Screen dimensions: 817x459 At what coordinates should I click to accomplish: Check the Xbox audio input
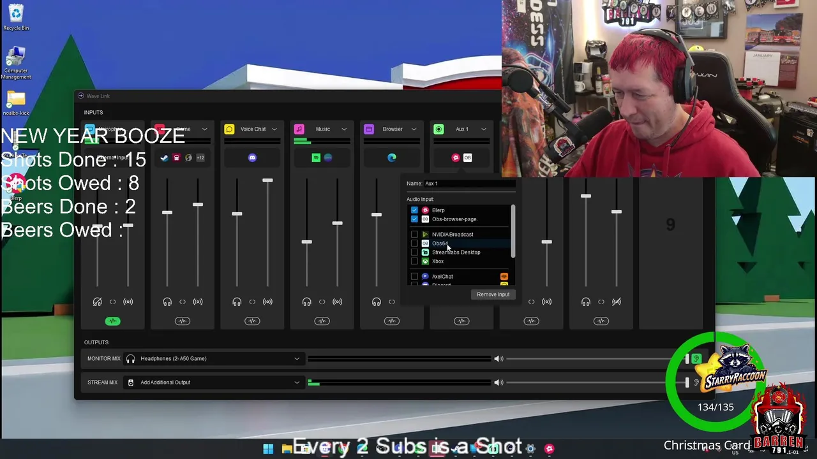414,261
